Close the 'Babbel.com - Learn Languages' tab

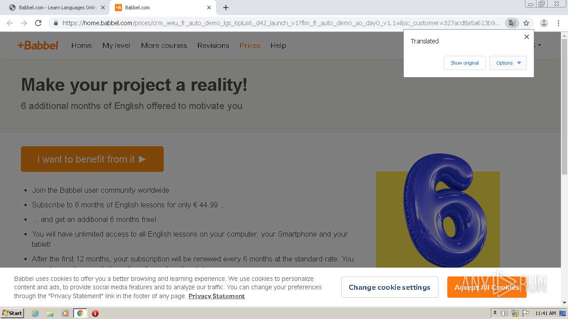tap(103, 8)
